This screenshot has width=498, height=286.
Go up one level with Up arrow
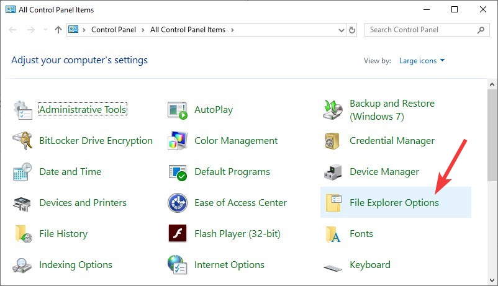pos(58,30)
